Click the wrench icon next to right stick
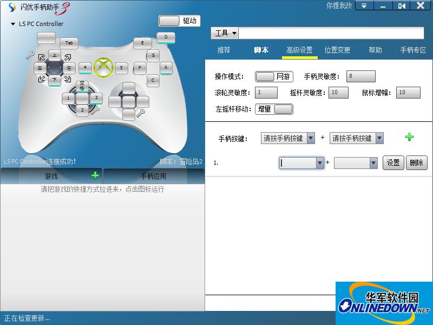 (141, 113)
